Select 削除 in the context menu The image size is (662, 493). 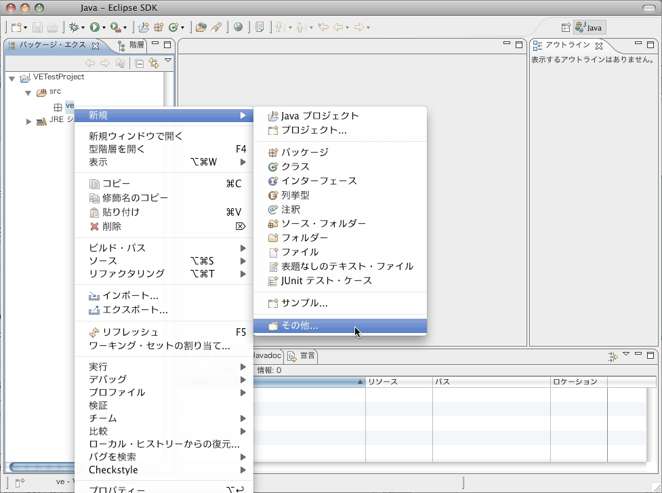[x=164, y=226]
